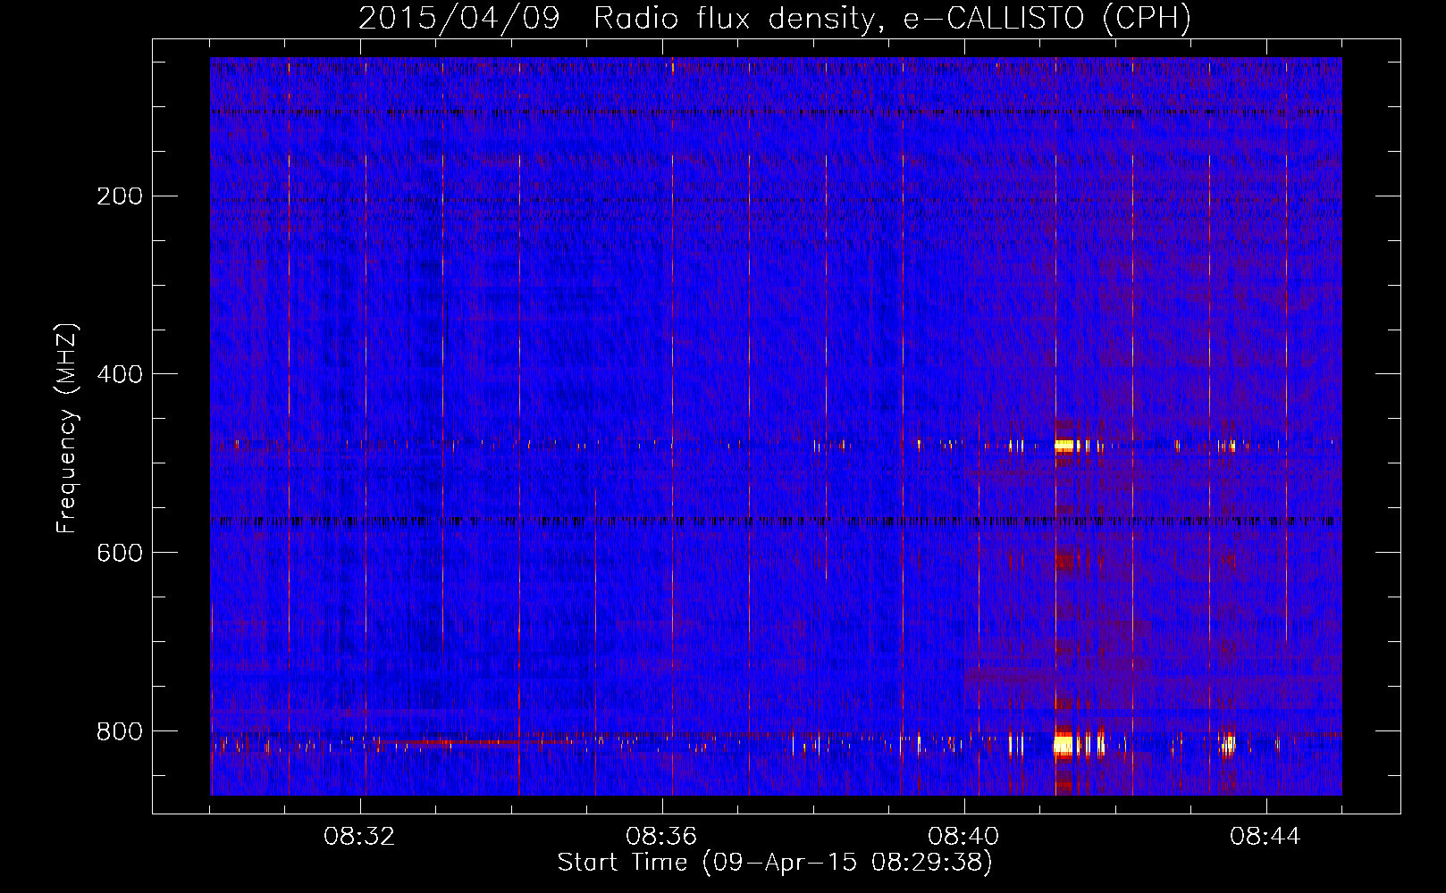1446x893 pixels.
Task: Click the 400 frequency tick label
Action: click(x=120, y=374)
